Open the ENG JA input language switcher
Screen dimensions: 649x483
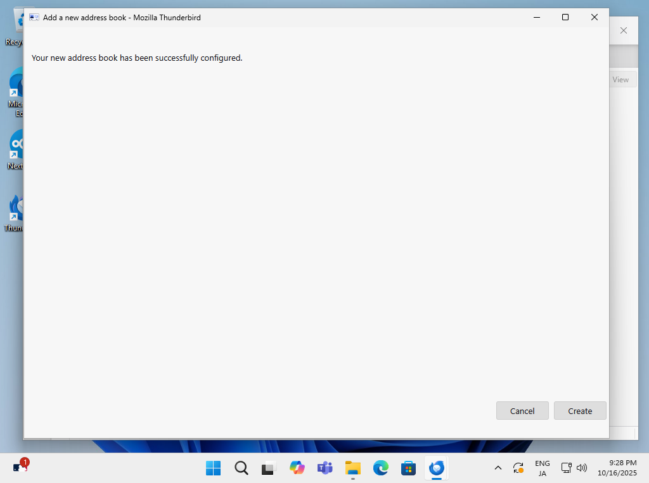[x=543, y=468]
